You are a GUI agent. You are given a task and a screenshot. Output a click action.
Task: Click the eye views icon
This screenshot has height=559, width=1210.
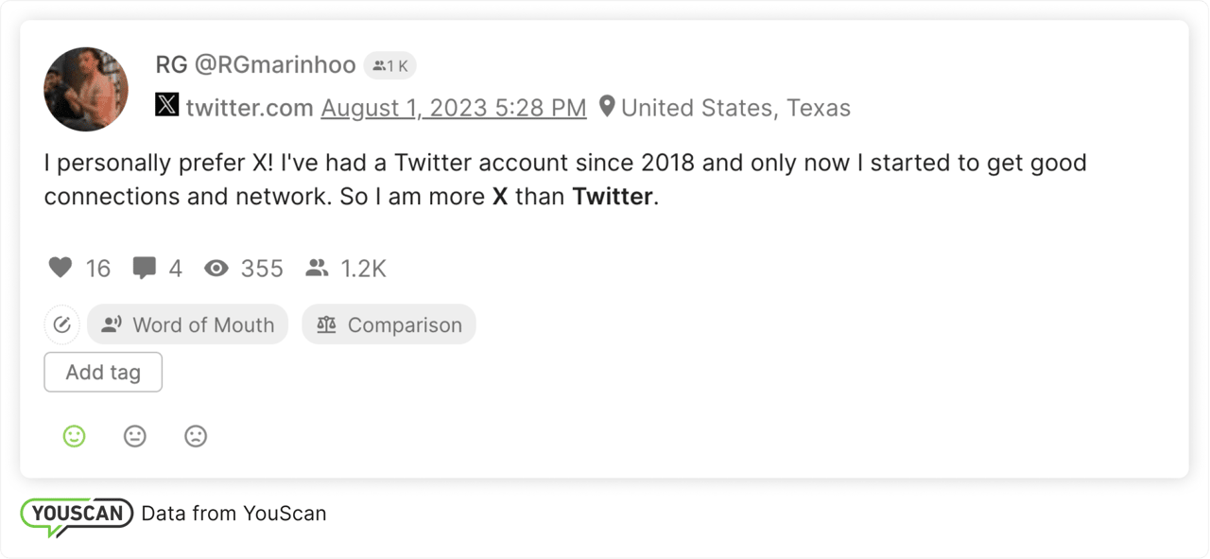click(216, 269)
